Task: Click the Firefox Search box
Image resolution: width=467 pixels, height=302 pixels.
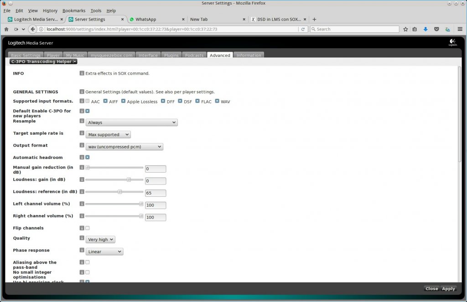Action: click(354, 29)
